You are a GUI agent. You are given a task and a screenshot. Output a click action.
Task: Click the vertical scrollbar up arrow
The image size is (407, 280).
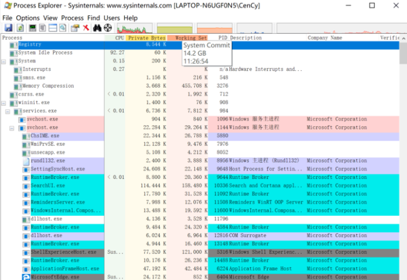click(x=403, y=38)
